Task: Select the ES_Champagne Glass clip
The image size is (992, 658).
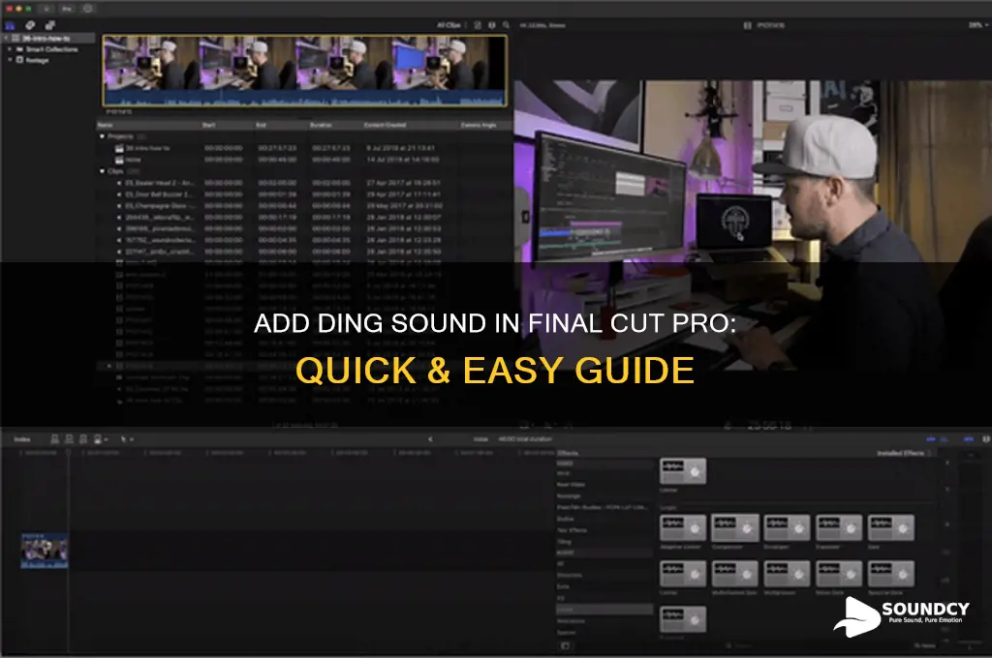Action: (x=304, y=205)
